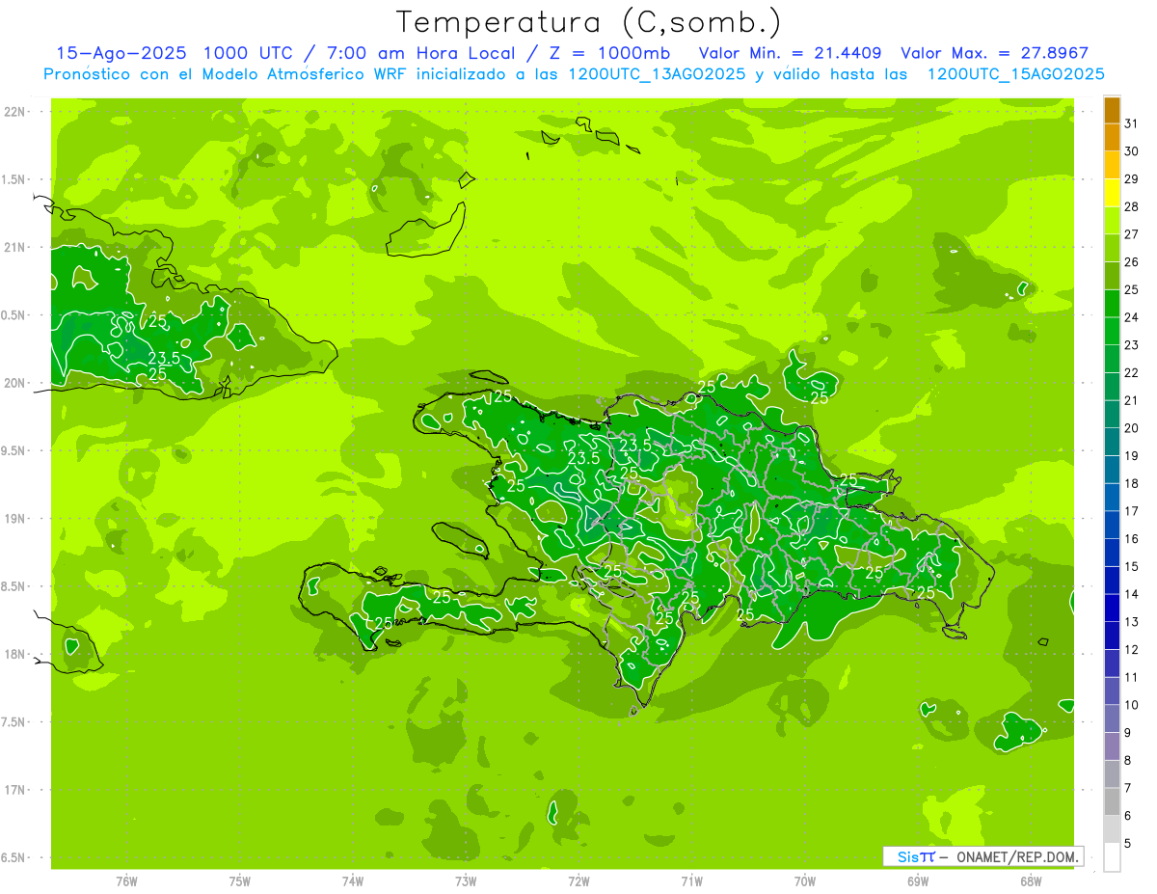
Task: Click the '12' value on the color scale
Action: click(1132, 650)
